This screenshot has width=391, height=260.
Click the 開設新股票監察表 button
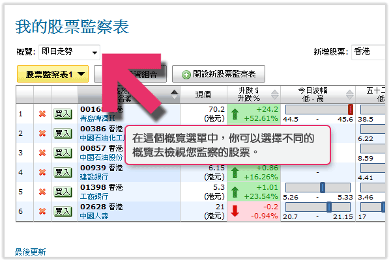(218, 74)
